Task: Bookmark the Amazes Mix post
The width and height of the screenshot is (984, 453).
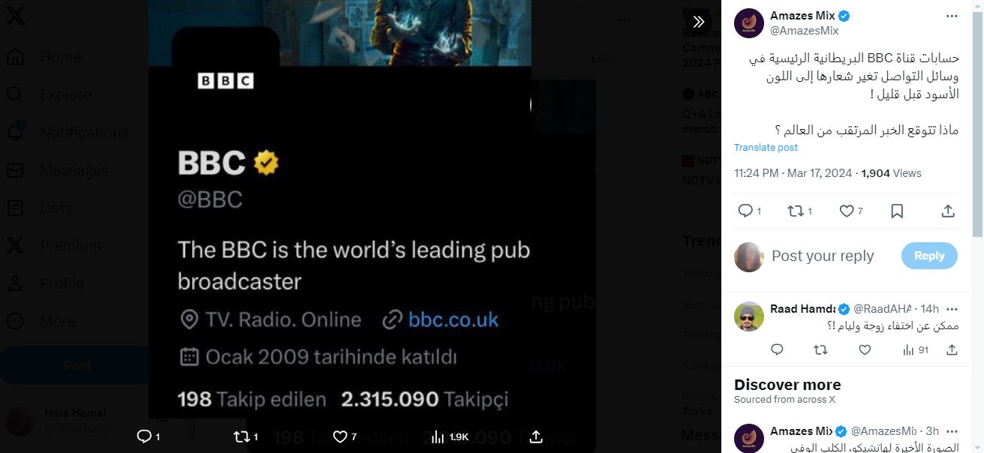Action: [897, 211]
